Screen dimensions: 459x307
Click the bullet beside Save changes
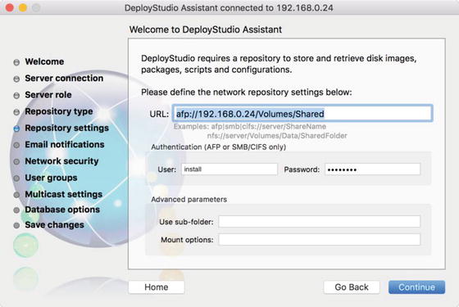16,225
